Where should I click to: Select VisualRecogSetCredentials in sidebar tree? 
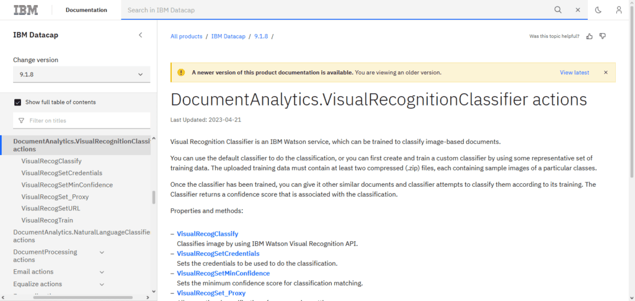(61, 173)
